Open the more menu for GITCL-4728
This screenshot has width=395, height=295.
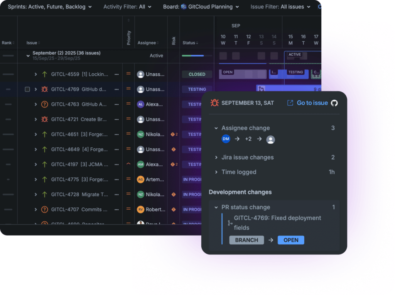point(116,194)
